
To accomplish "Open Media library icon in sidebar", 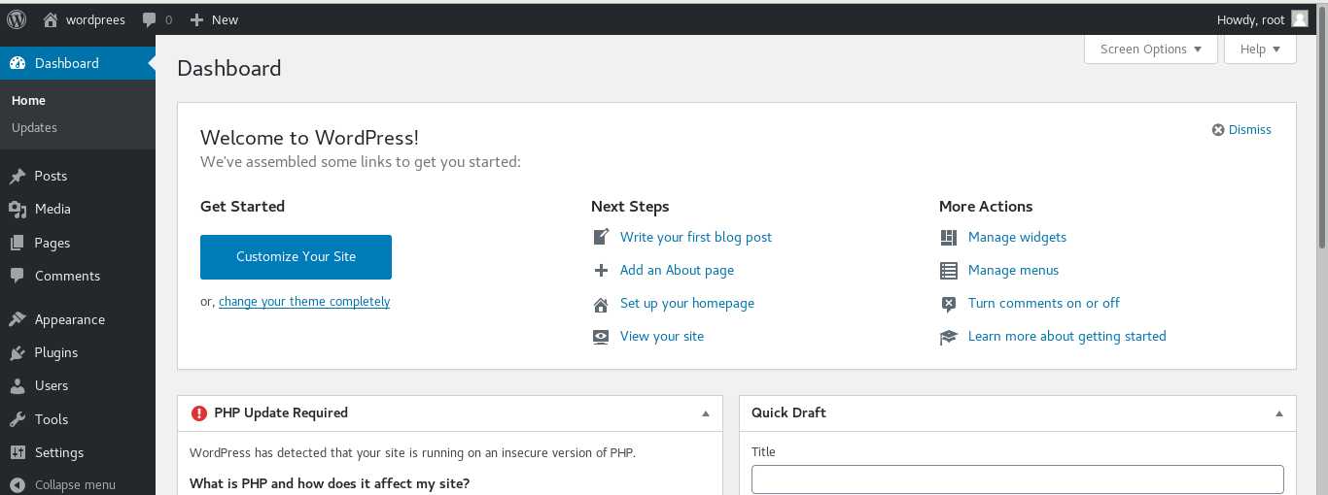I will (x=17, y=209).
